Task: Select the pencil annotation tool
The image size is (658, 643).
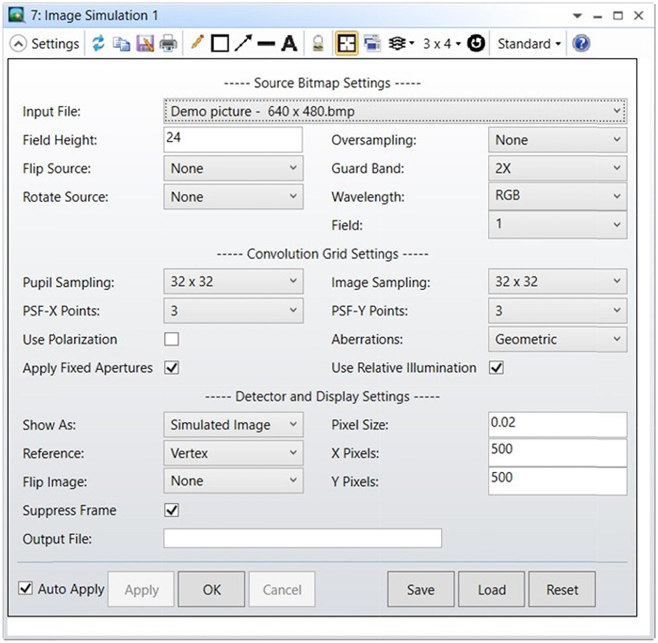Action: click(x=197, y=43)
